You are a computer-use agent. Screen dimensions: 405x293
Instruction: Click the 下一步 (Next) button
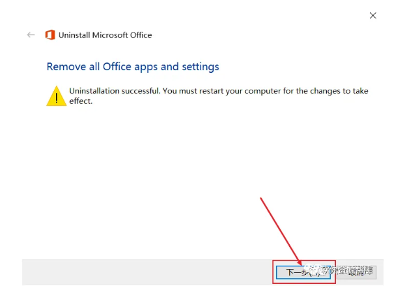coord(303,272)
